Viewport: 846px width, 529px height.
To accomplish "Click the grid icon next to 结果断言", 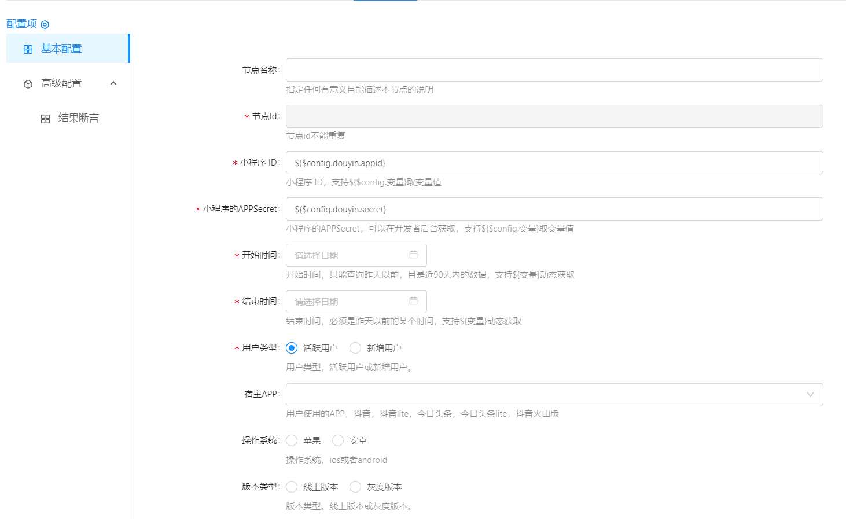I will coord(45,119).
